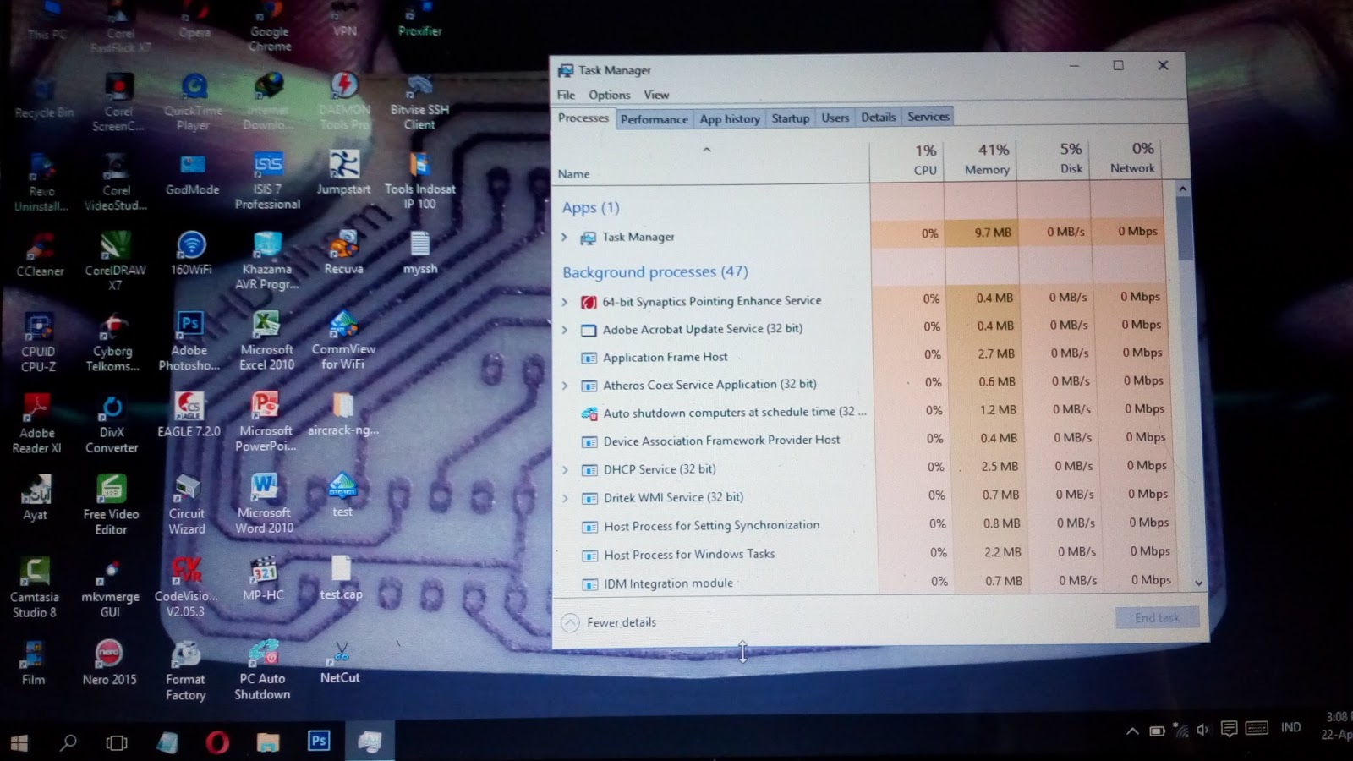Image resolution: width=1353 pixels, height=761 pixels.
Task: Open the Nero 2015 desktop shortcut
Action: [x=109, y=663]
